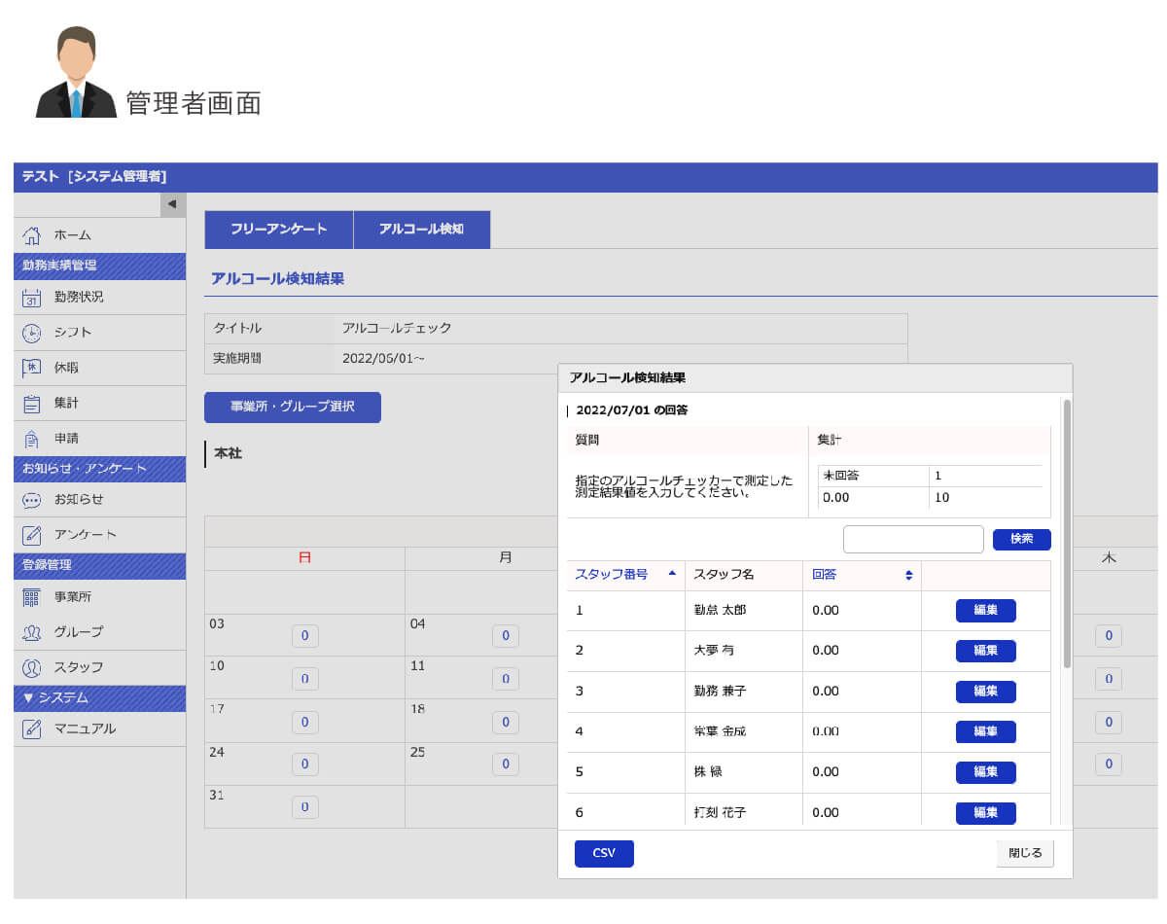The width and height of the screenshot is (1167, 924).
Task: Select 勤務状況 in sidebar
Action: point(99,298)
